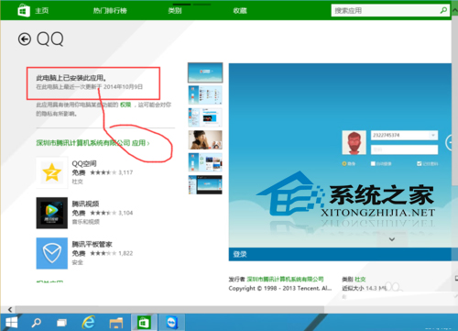458x331 pixels.
Task: Click the next-screenshot arrow at preview edge
Action: pos(449,142)
